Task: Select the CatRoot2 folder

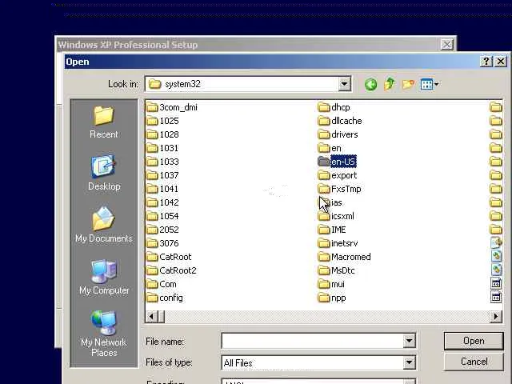Action: click(x=171, y=270)
